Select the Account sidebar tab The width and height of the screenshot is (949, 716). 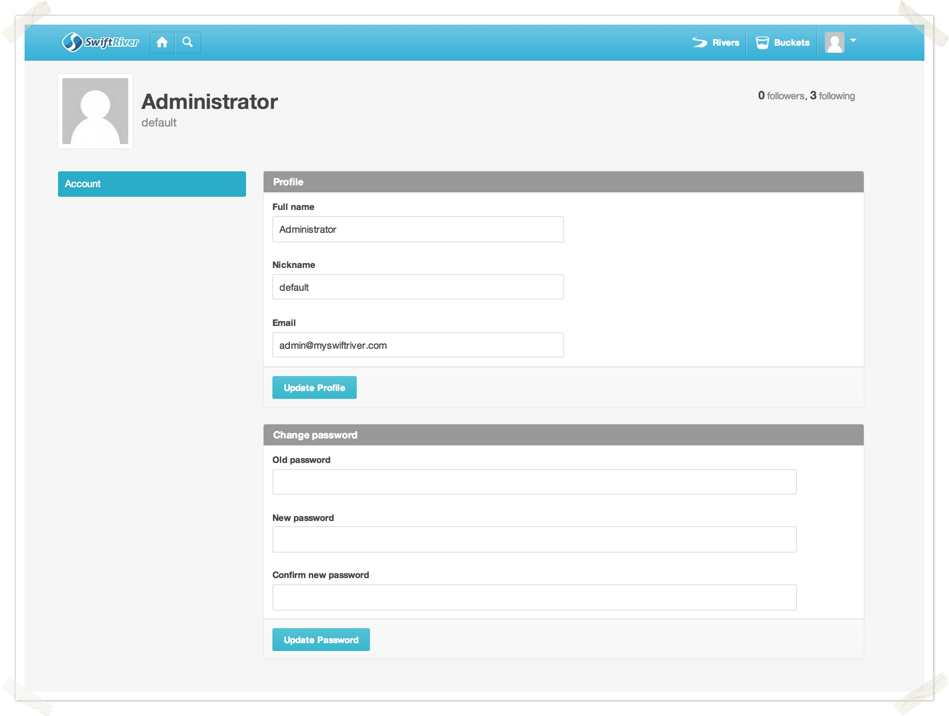[152, 184]
